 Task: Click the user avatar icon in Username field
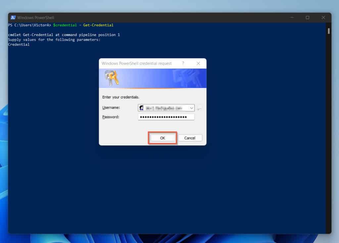point(141,108)
